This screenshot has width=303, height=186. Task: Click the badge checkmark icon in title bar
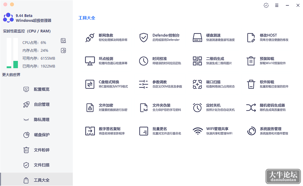[266, 5]
